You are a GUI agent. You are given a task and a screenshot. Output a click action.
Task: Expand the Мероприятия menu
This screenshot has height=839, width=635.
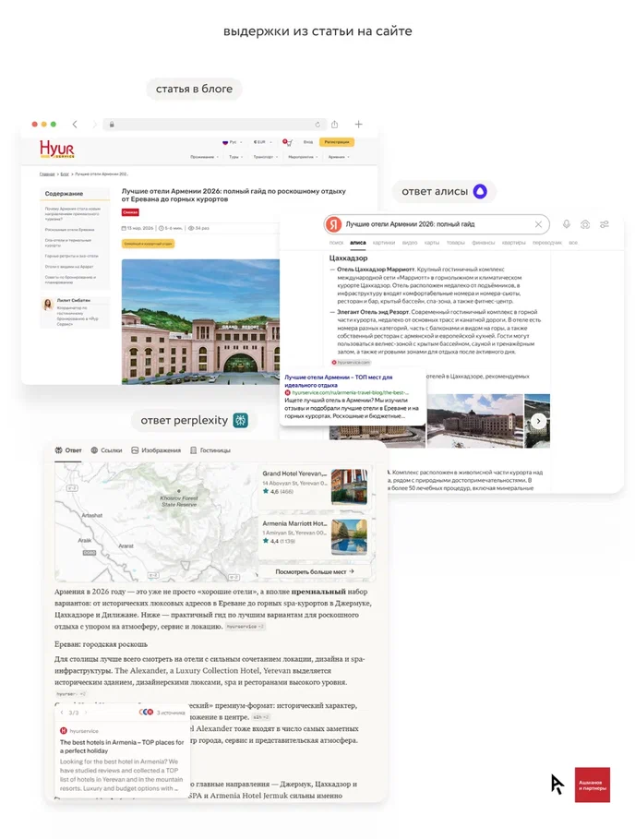tap(303, 157)
